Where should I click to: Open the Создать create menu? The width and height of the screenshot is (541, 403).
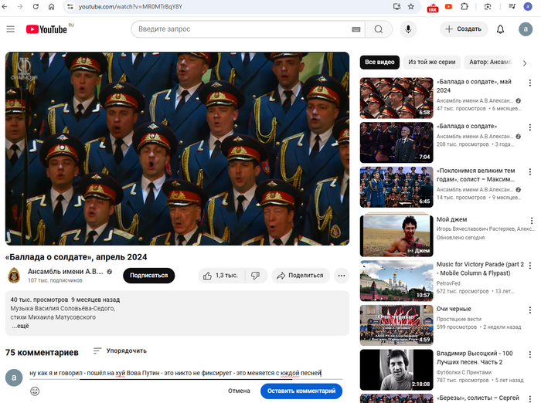pyautogui.click(x=464, y=29)
